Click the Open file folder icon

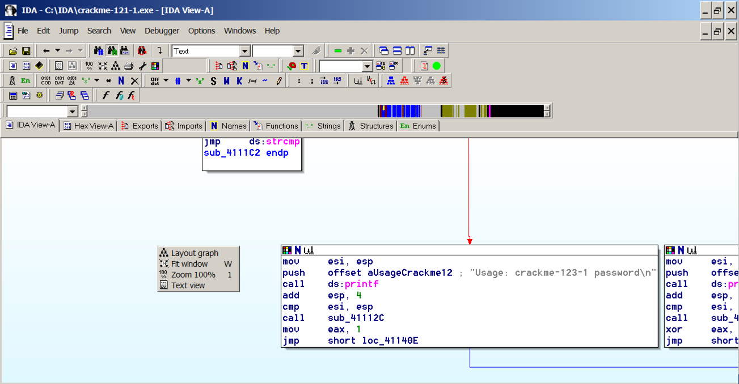click(x=12, y=51)
